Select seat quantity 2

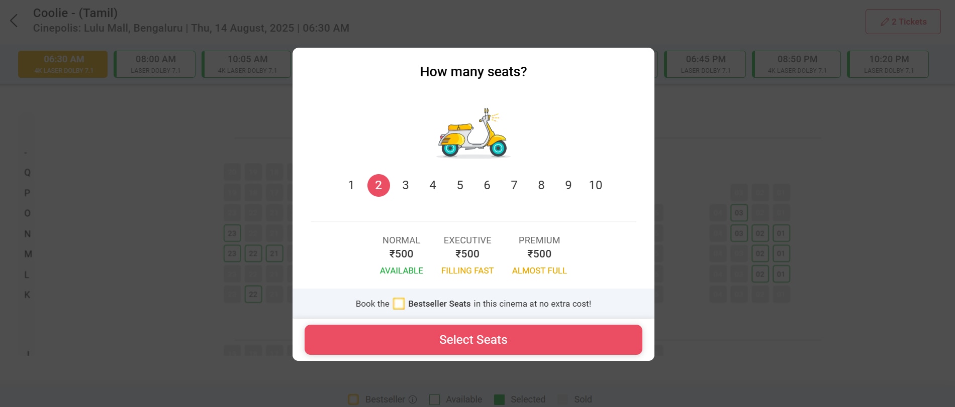[x=378, y=185]
